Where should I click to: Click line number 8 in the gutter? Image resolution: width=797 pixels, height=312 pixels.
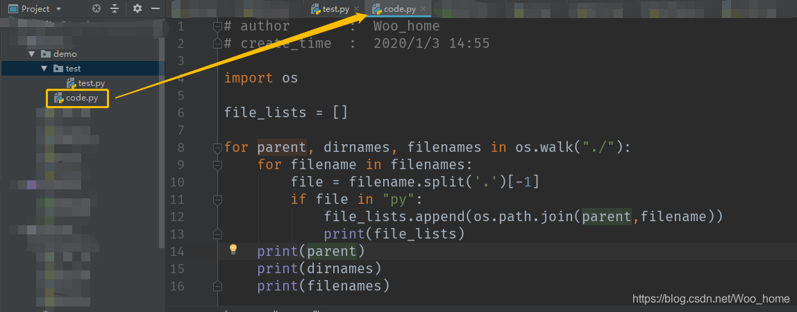click(x=181, y=148)
